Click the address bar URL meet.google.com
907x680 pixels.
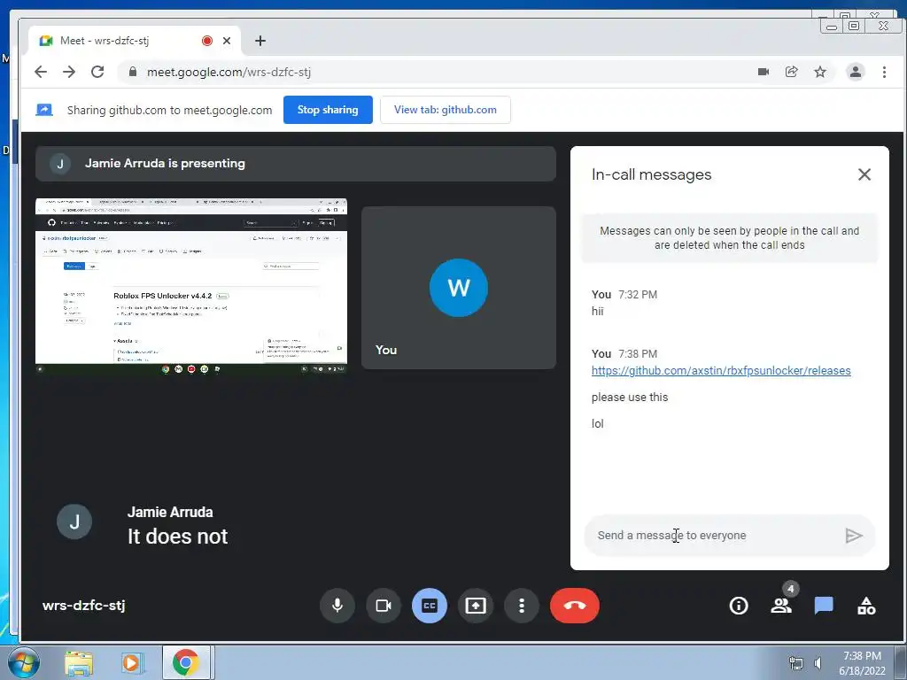[229, 72]
